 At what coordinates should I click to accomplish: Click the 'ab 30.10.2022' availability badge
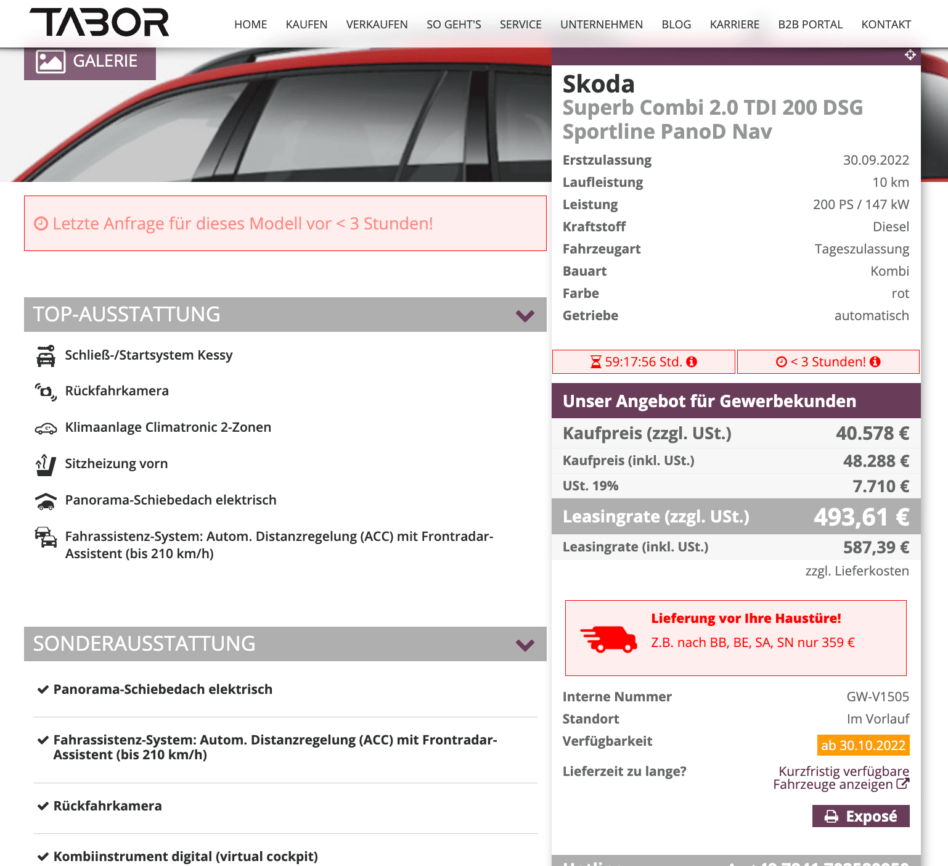[863, 745]
